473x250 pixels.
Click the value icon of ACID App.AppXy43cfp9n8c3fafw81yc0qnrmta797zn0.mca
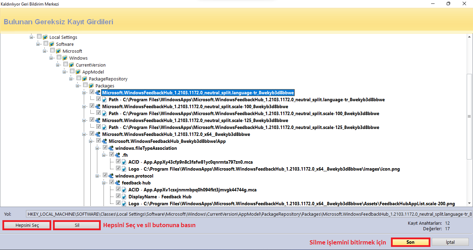pyautogui.click(x=124, y=162)
